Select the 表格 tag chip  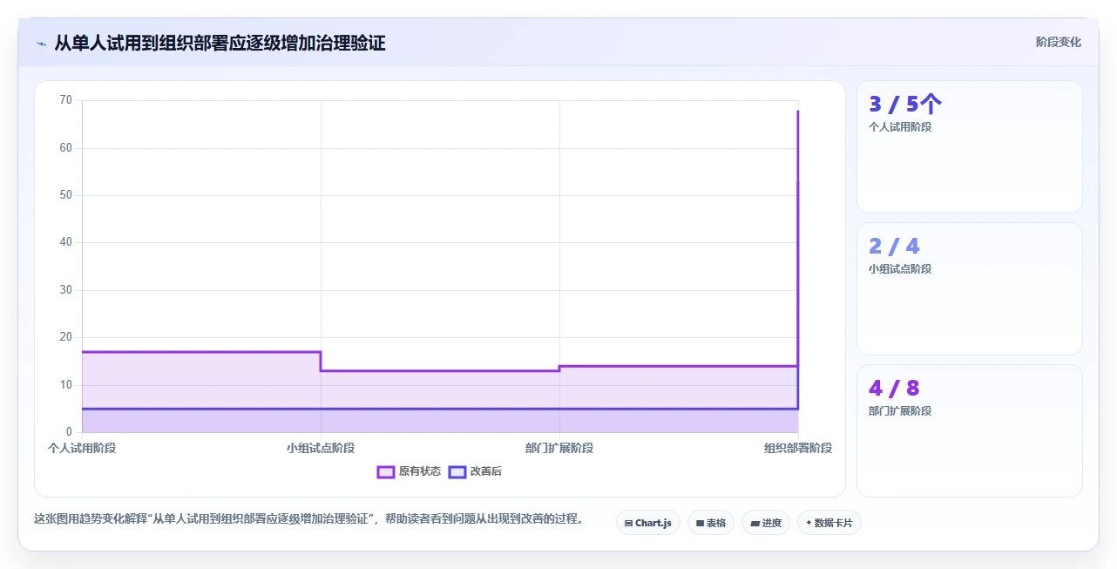click(x=711, y=523)
